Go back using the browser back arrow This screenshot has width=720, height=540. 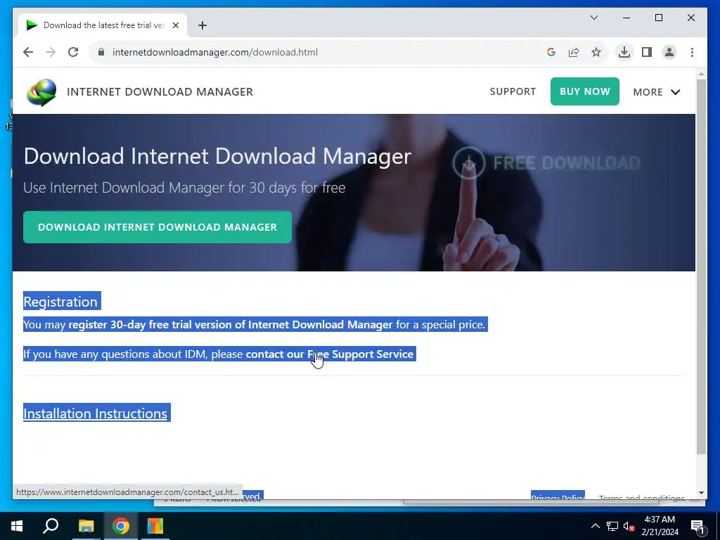click(28, 52)
